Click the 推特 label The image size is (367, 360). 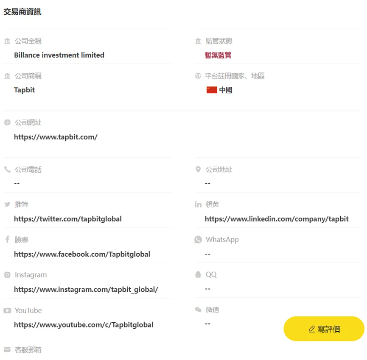click(22, 205)
